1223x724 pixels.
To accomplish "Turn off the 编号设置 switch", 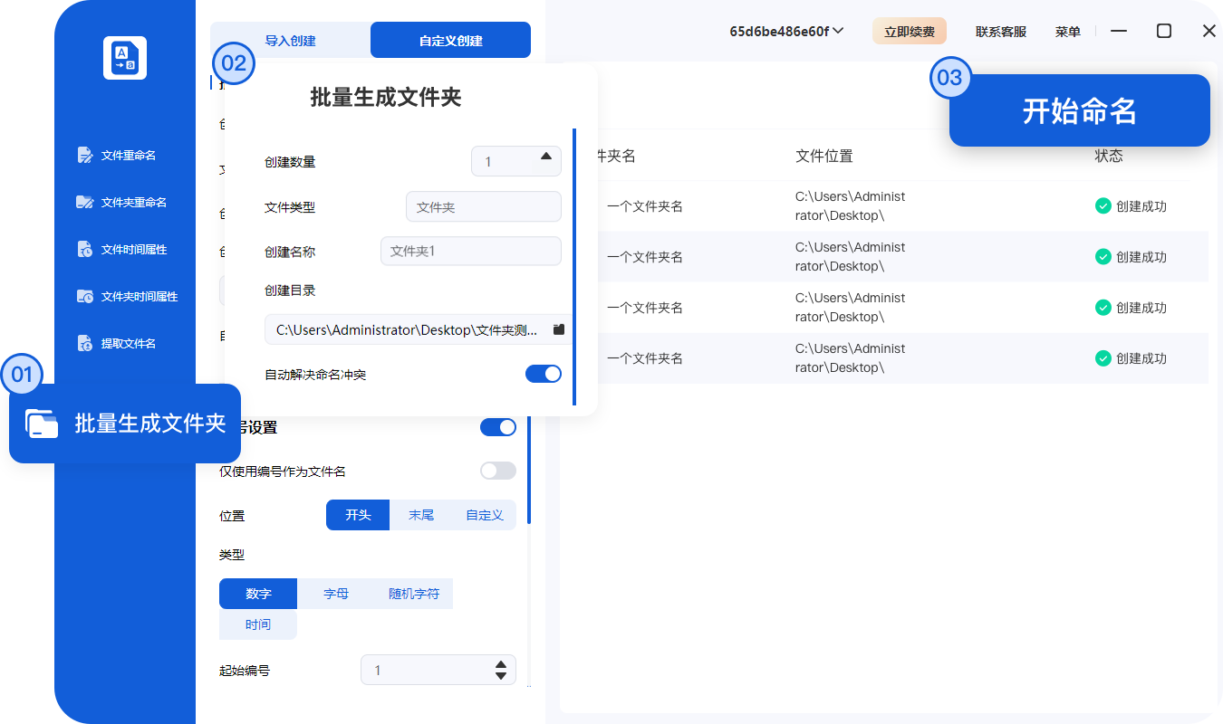I will pos(497,426).
